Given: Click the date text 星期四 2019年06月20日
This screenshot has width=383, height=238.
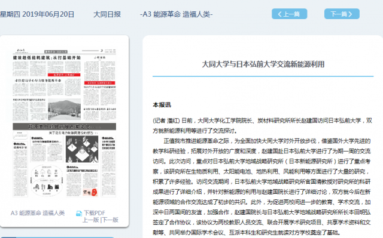Looking at the screenshot, I should [37, 14].
